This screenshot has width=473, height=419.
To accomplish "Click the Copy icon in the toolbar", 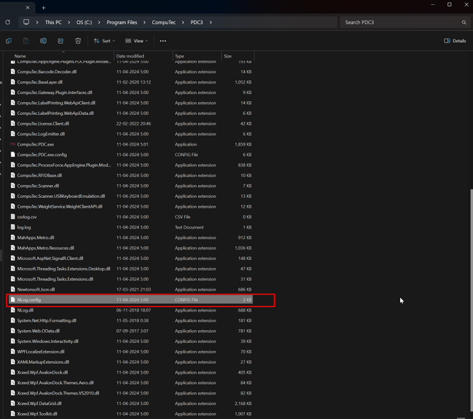I will click(9, 40).
